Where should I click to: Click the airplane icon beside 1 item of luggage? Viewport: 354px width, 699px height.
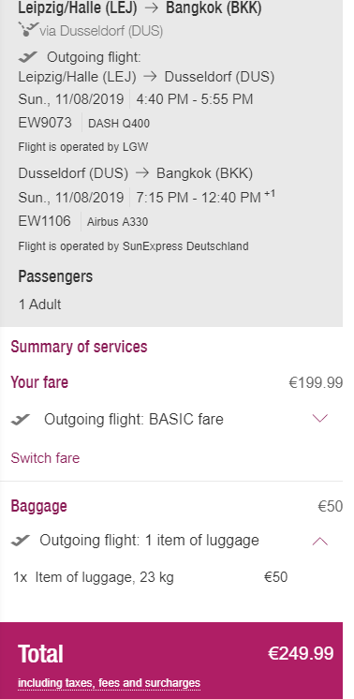click(21, 541)
